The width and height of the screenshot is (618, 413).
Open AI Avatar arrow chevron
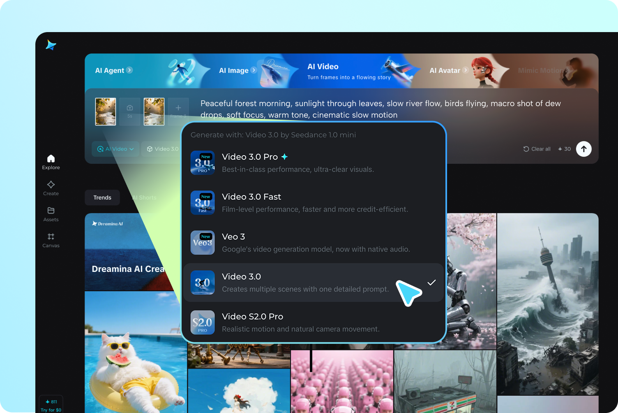[466, 70]
